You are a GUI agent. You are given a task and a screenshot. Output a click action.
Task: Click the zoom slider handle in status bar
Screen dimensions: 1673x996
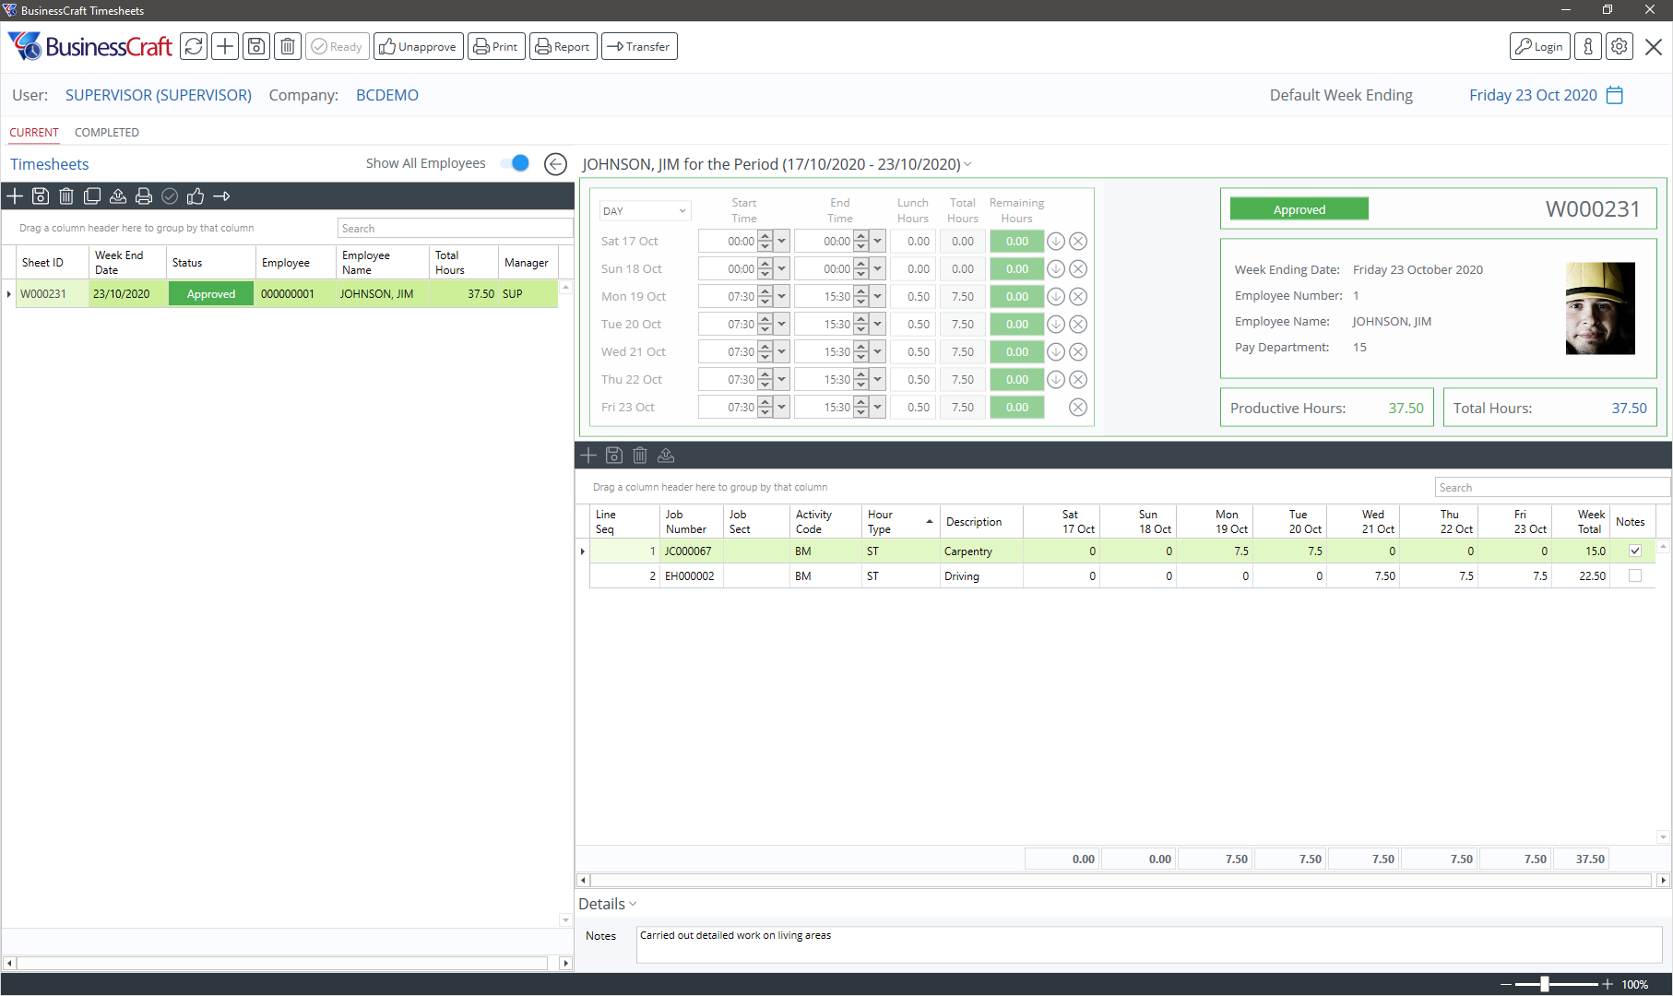point(1544,984)
